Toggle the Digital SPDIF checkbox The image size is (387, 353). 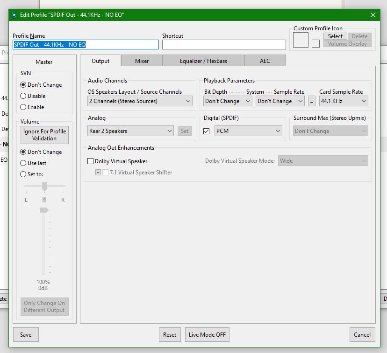[x=206, y=131]
